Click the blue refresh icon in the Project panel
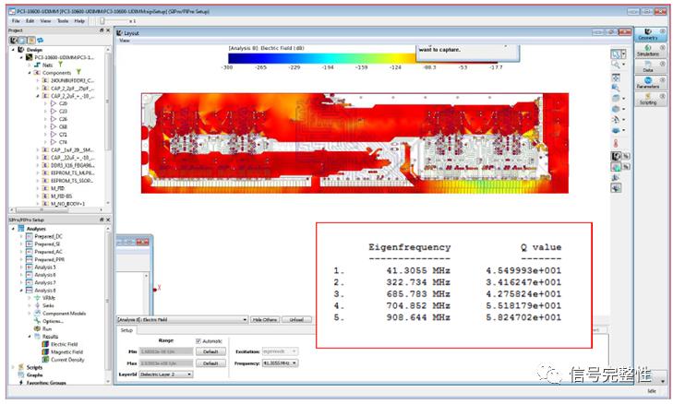Image resolution: width=673 pixels, height=404 pixels. click(x=41, y=40)
